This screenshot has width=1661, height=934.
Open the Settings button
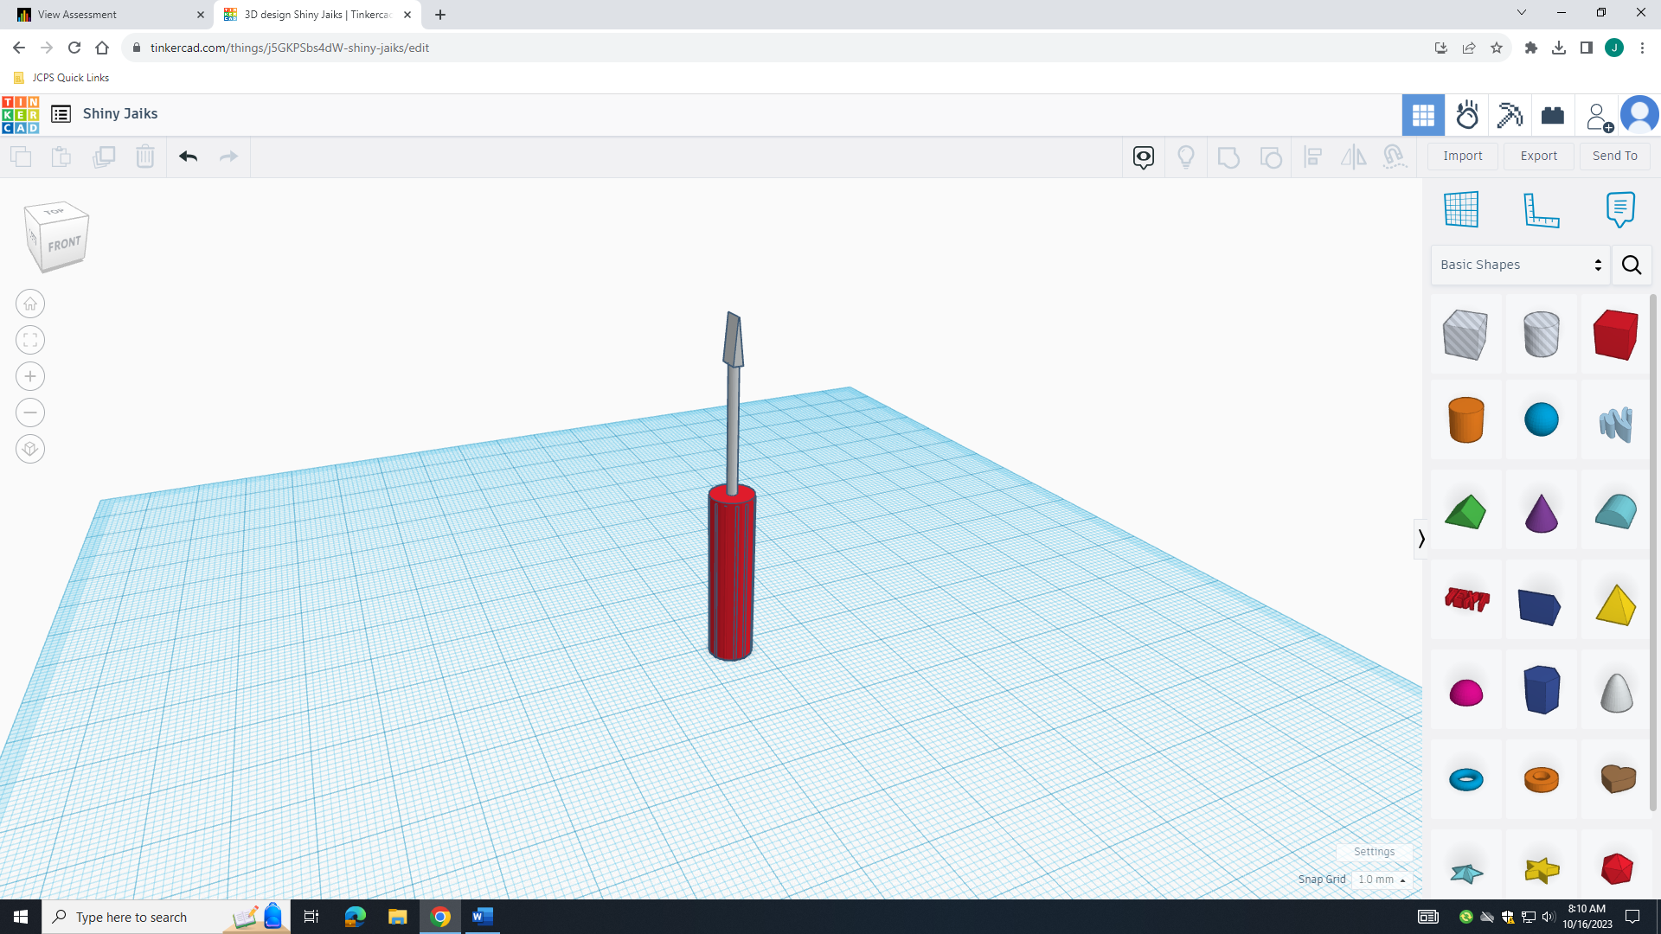(1374, 852)
